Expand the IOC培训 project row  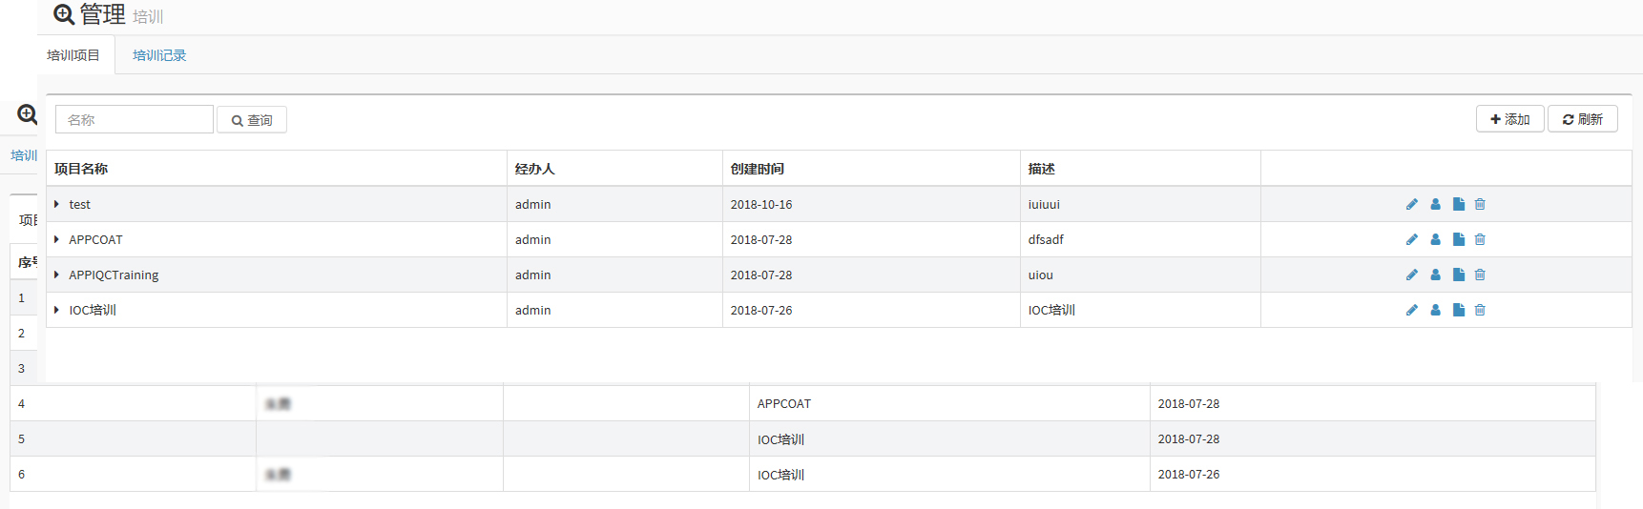(56, 310)
